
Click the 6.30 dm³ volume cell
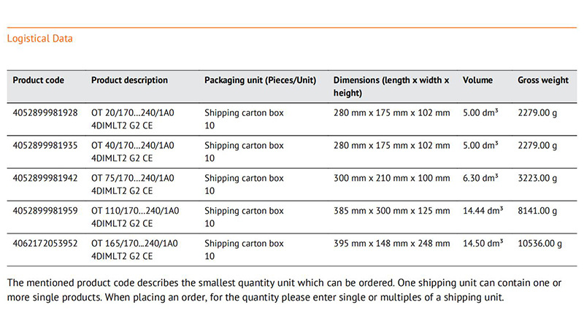(480, 178)
